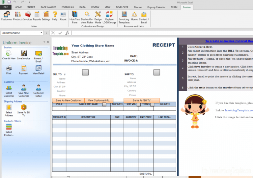Click Replace LOGO Image icon
253x178 pixels.
pyautogui.click(x=109, y=15)
